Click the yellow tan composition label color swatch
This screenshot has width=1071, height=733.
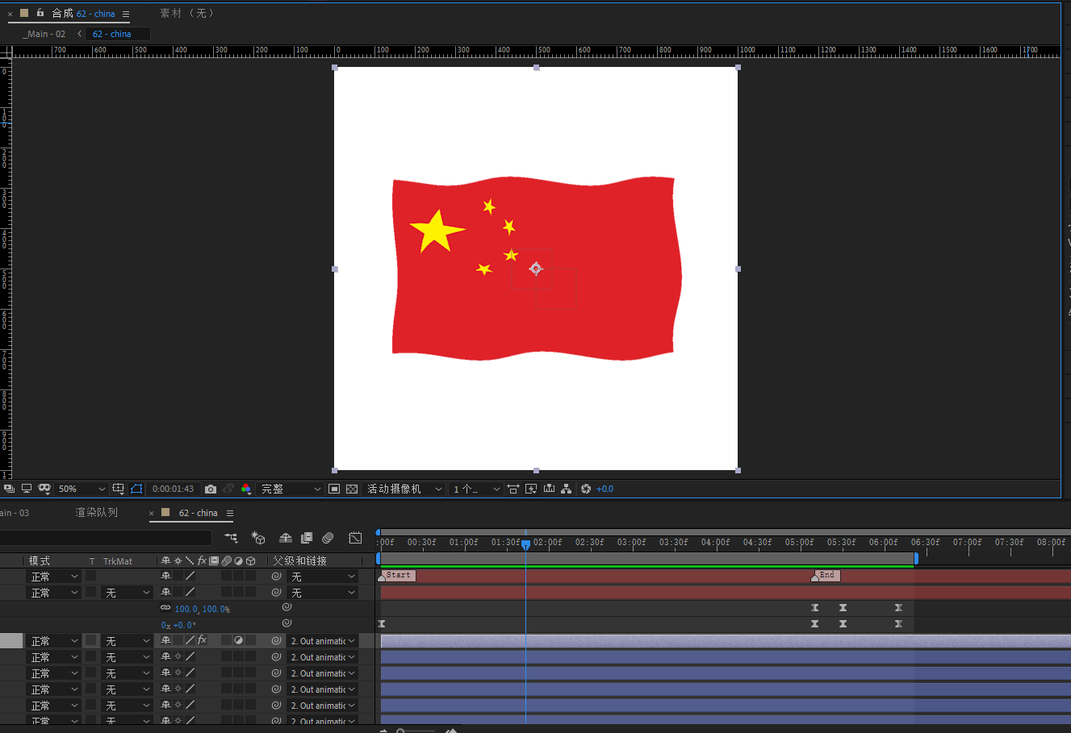pyautogui.click(x=24, y=13)
